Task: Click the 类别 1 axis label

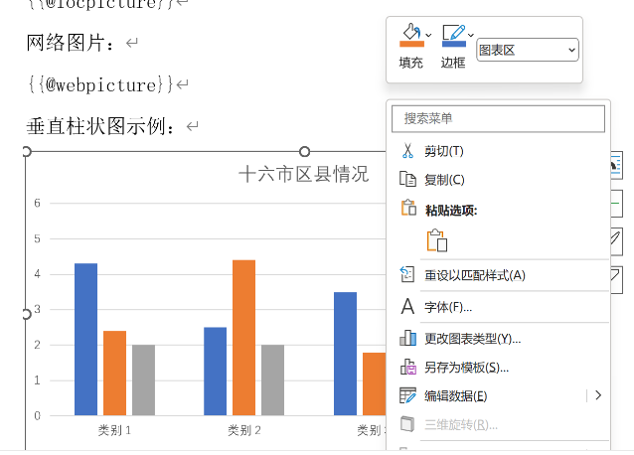Action: [114, 430]
